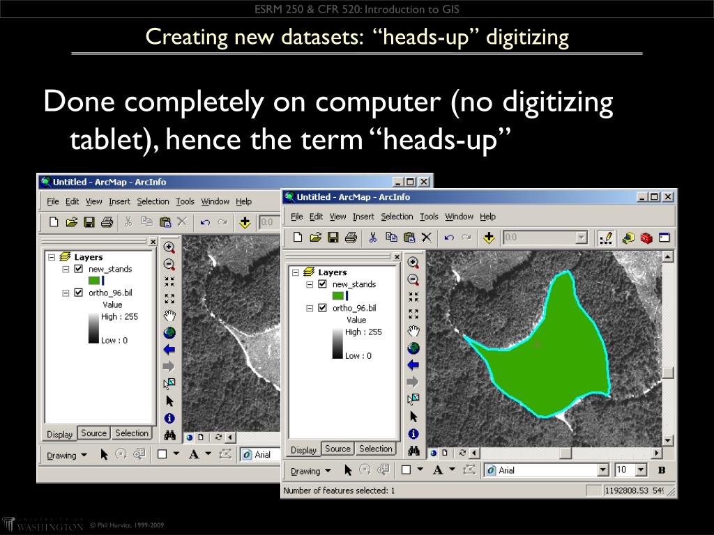Select Zoom In tool in front ArcMap window

413,263
